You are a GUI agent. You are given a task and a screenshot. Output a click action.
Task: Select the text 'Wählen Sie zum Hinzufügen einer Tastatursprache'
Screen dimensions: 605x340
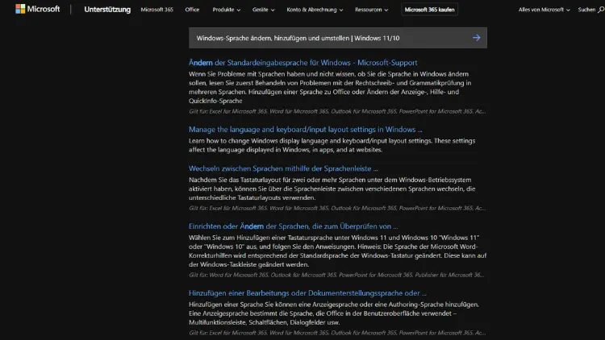pyautogui.click(x=261, y=238)
